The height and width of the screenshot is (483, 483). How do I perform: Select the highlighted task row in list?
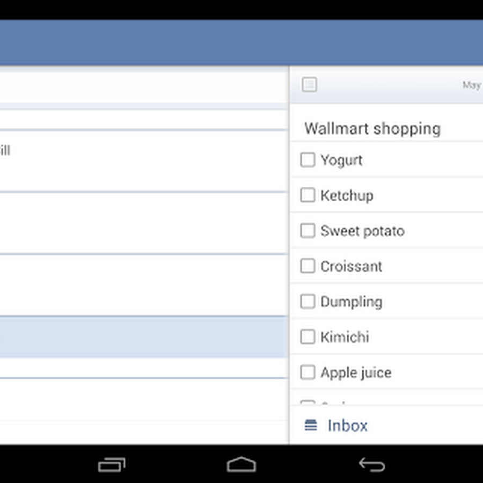click(144, 338)
